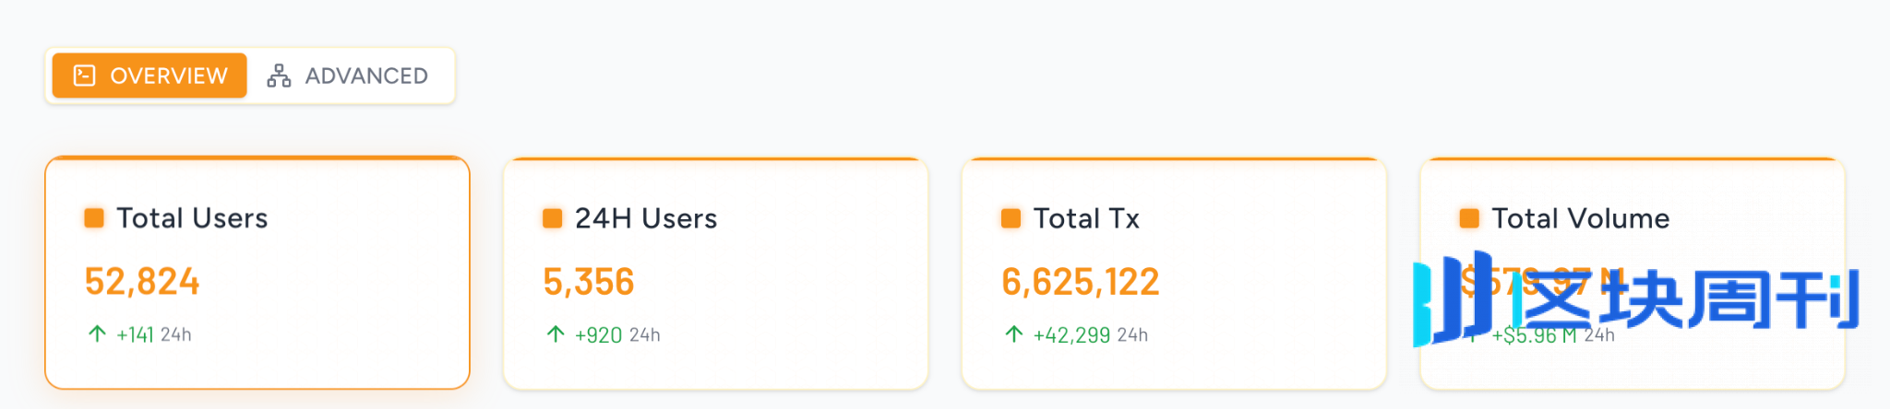The image size is (1890, 409).
Task: Select the 24H Users card
Action: pyautogui.click(x=715, y=273)
